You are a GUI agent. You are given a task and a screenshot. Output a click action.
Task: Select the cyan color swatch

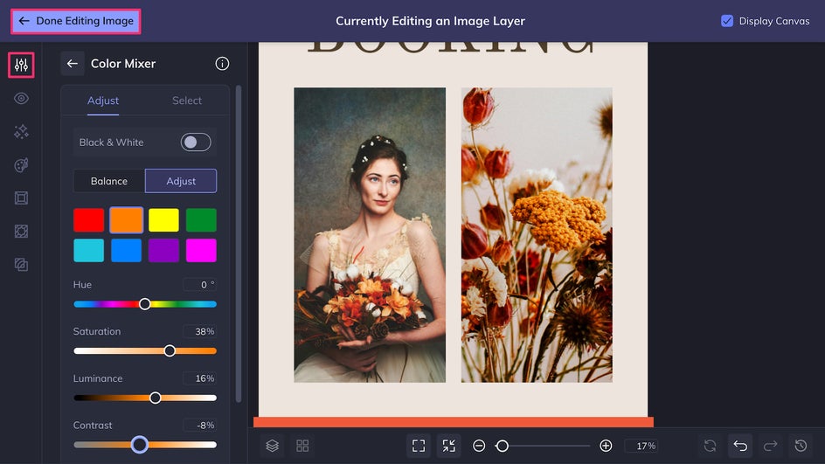point(89,251)
